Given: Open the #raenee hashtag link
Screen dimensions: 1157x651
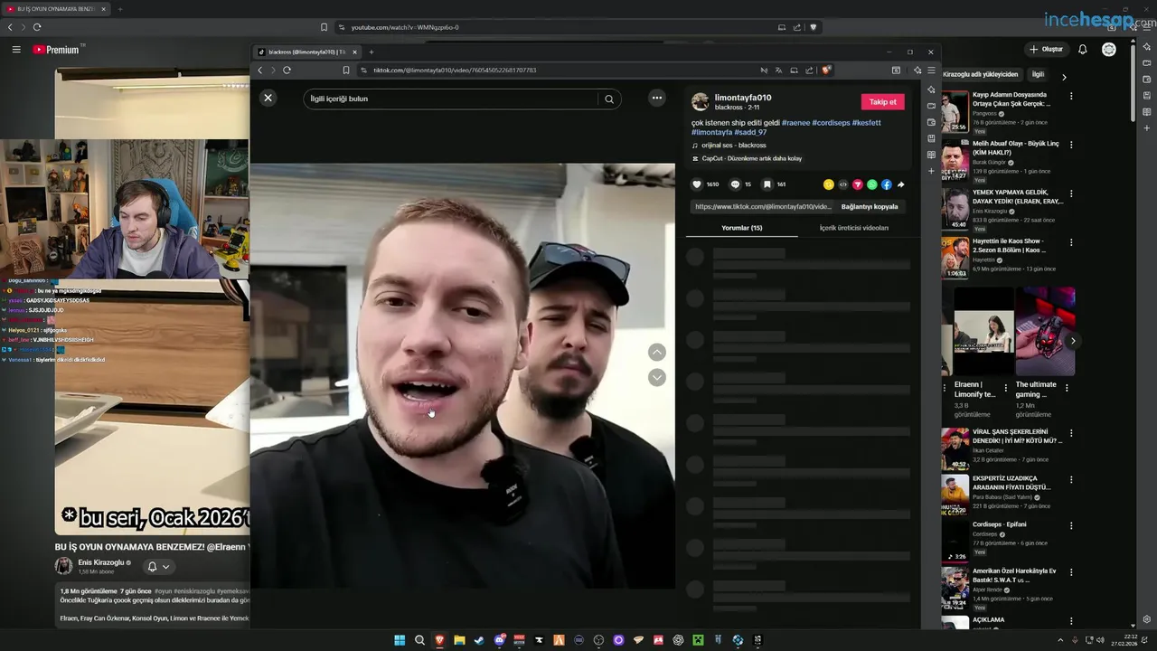Looking at the screenshot, I should coord(795,123).
